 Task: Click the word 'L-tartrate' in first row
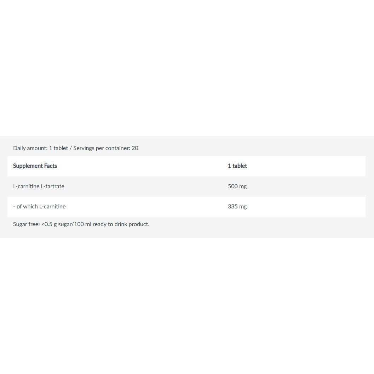(52, 186)
